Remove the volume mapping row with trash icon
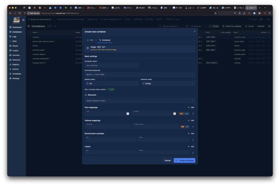Viewport: 280px width, 186px height. [193, 127]
